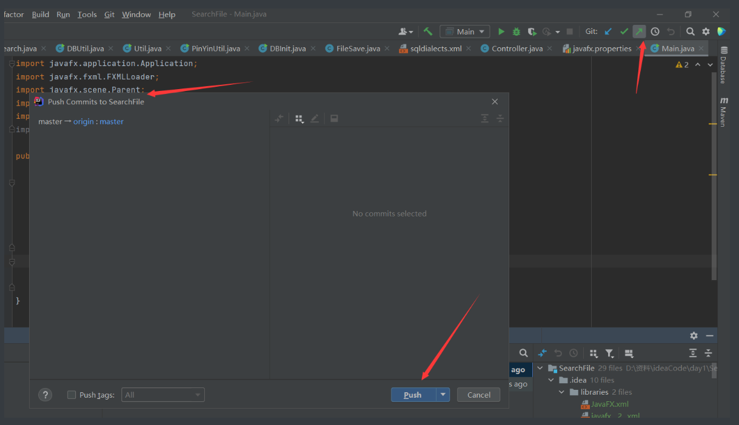
Task: Click the colorful plugin icon at toolbar end
Action: [721, 32]
